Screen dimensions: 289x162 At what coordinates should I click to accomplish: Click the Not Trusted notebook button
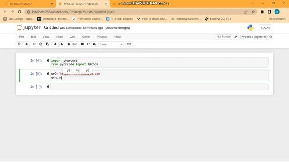point(224,37)
